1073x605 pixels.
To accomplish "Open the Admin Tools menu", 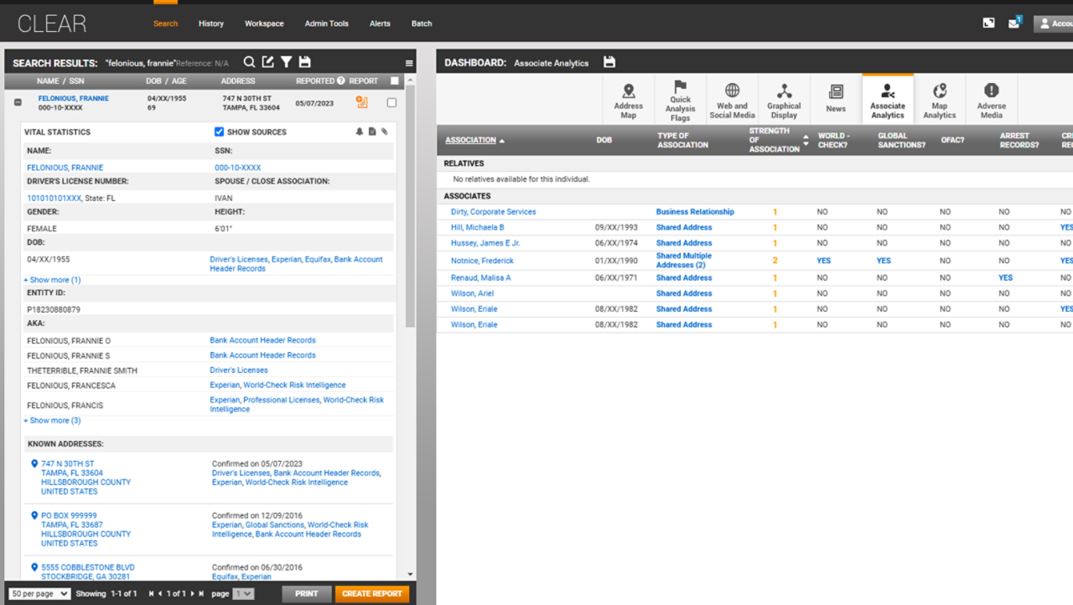I will [326, 23].
